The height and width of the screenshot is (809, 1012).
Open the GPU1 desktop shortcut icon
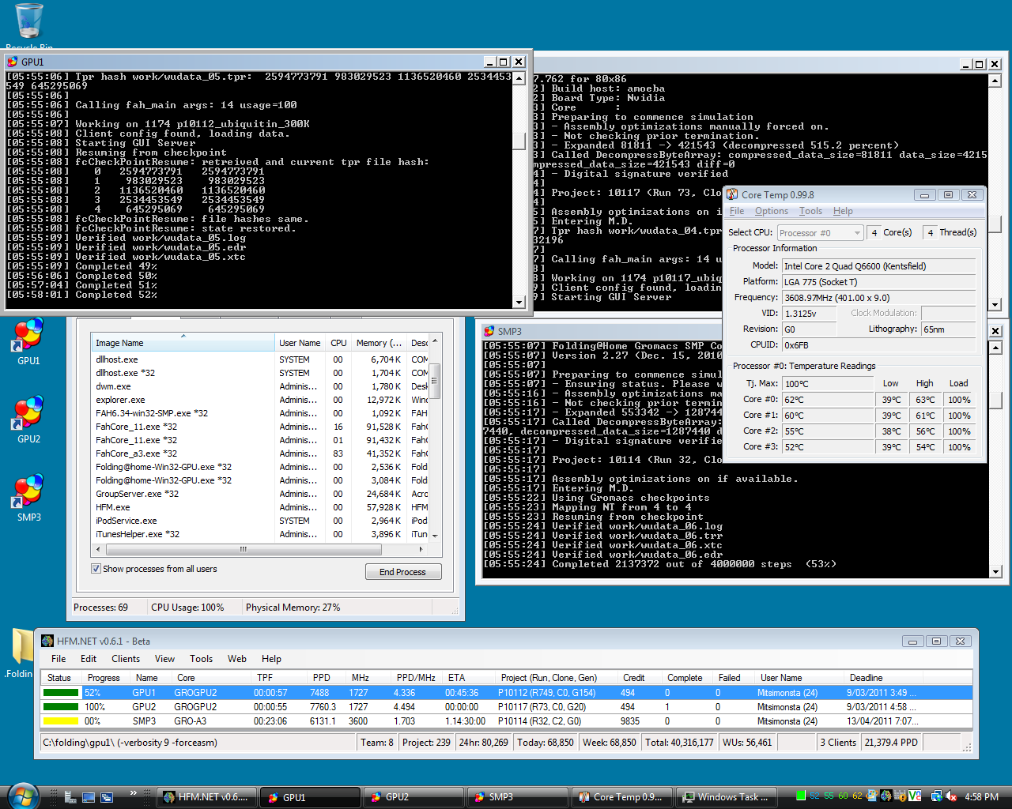28,340
